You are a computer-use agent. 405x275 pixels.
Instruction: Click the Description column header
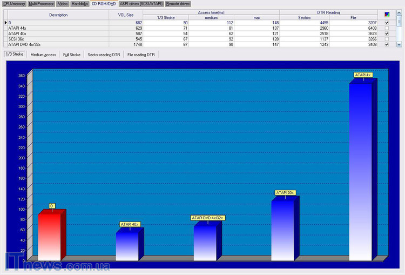(x=58, y=15)
